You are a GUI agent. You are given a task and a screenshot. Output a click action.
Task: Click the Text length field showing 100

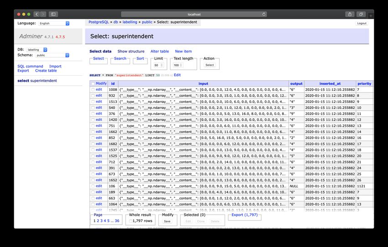[x=178, y=65]
